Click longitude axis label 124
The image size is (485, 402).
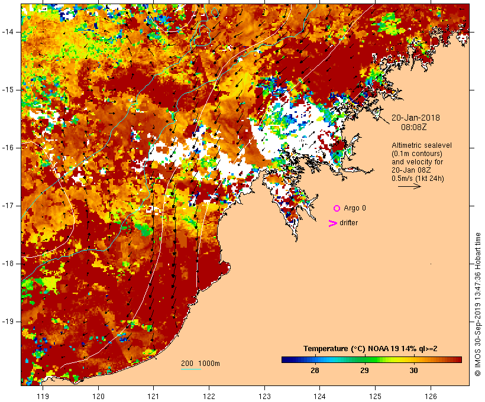(320, 397)
